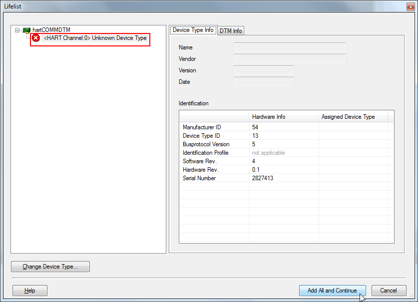
Task: Click the Hardware Rev. value 0.1
Action: point(256,170)
